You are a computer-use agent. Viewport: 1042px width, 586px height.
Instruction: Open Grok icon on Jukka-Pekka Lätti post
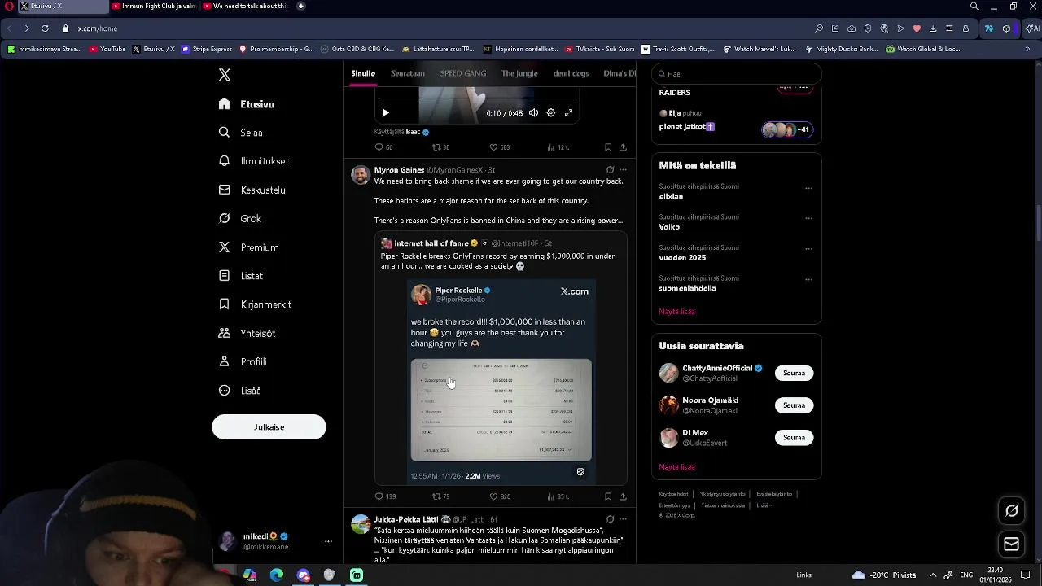click(610, 519)
